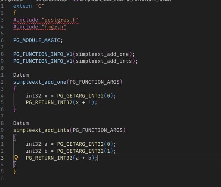221x187 pixels.
Task: Click simpleext_add_one inside PG_FUNCTION_INFO_V1 call
Action: (x=102, y=54)
